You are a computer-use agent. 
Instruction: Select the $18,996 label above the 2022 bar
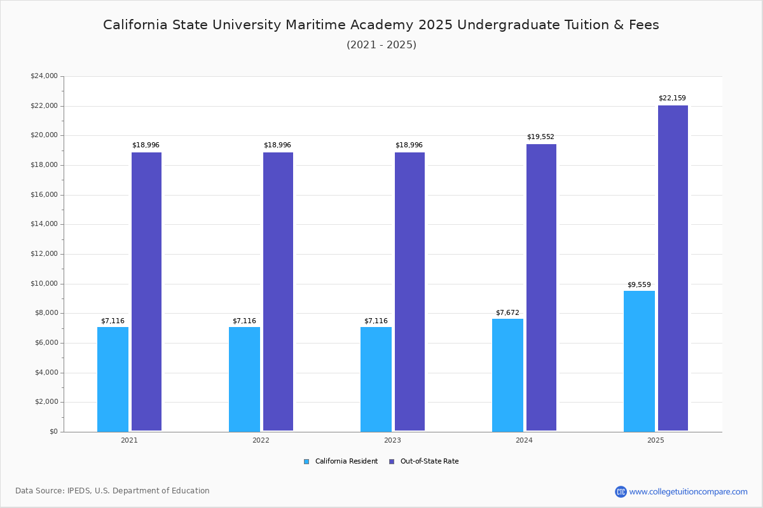pos(278,144)
